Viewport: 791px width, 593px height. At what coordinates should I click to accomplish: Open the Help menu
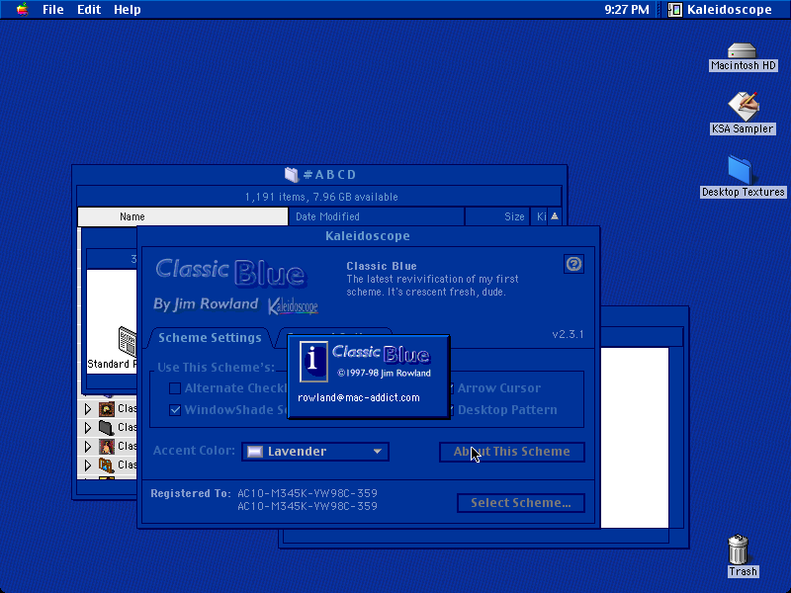[x=128, y=10]
